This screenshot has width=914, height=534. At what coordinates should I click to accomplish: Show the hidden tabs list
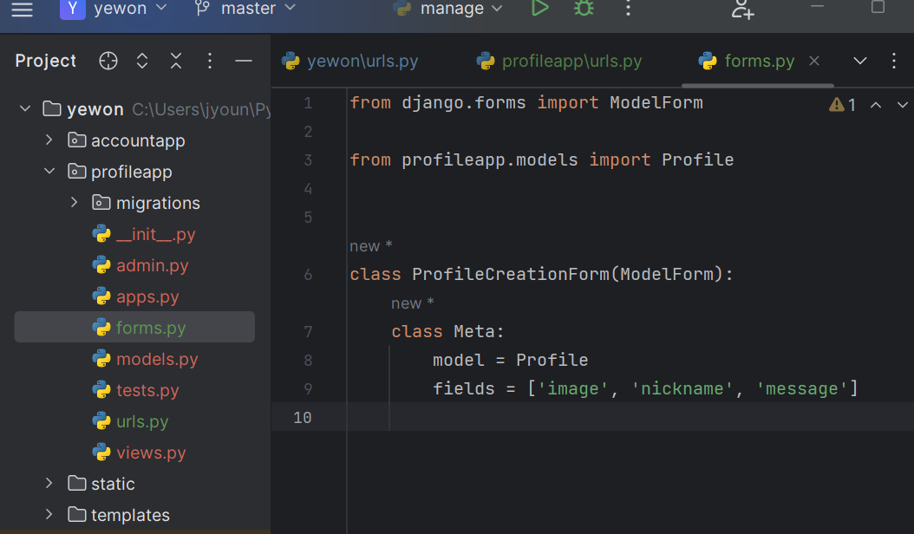click(859, 61)
